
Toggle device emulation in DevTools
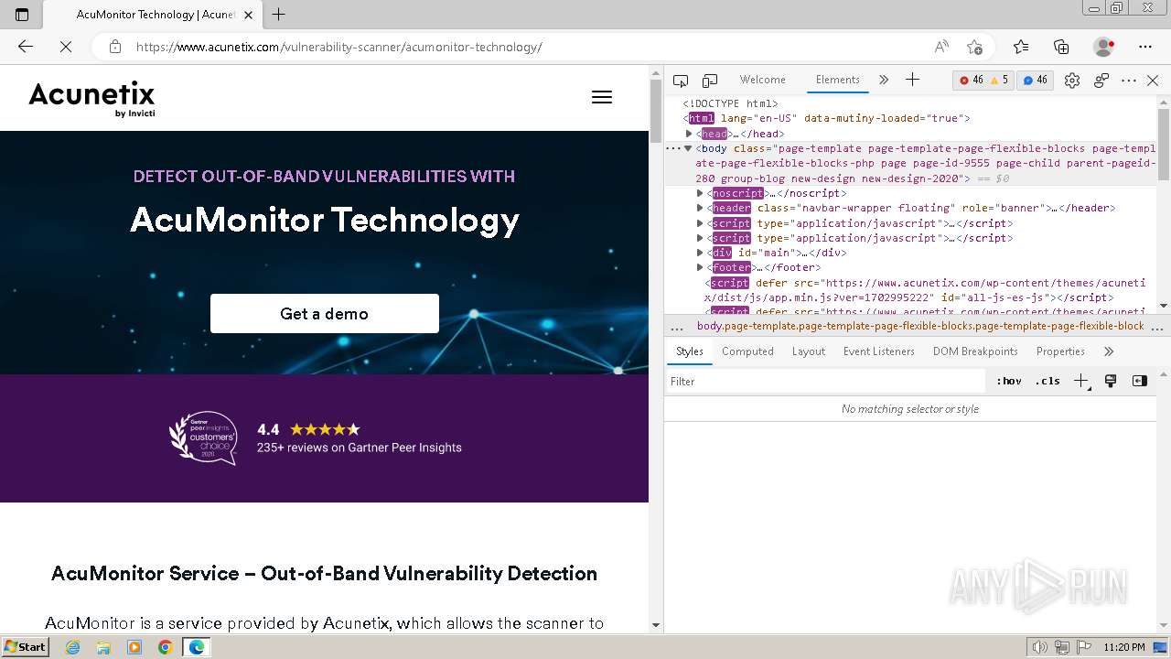710,81
